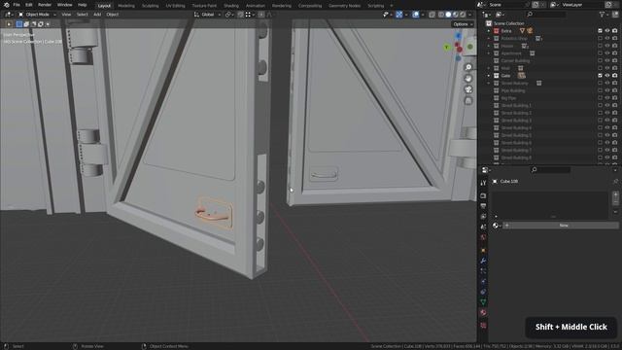Open the pivot point dropdown
Viewport: 622px width, 350px height.
coord(229,15)
